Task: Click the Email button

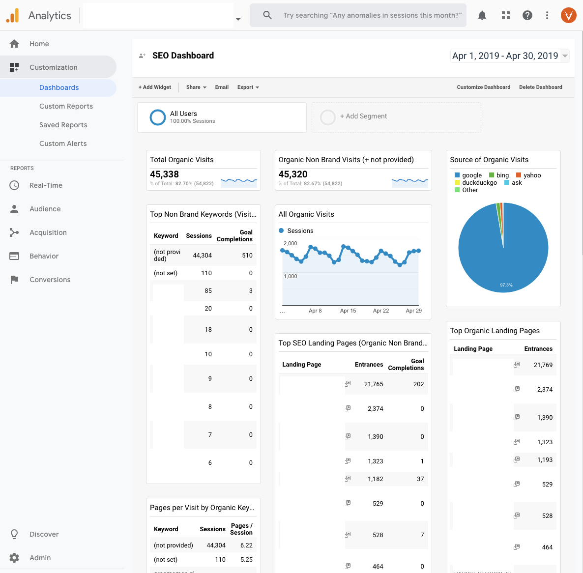Action: (222, 87)
